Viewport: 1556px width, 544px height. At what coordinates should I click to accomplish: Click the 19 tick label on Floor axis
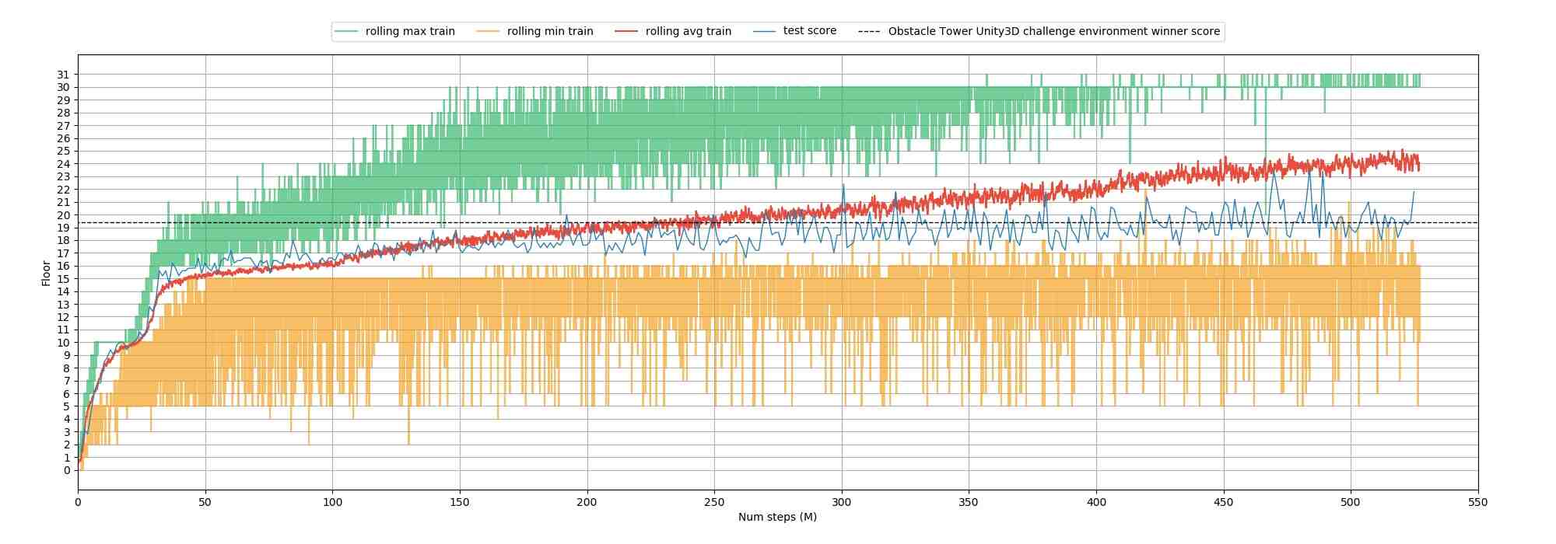coord(64,228)
